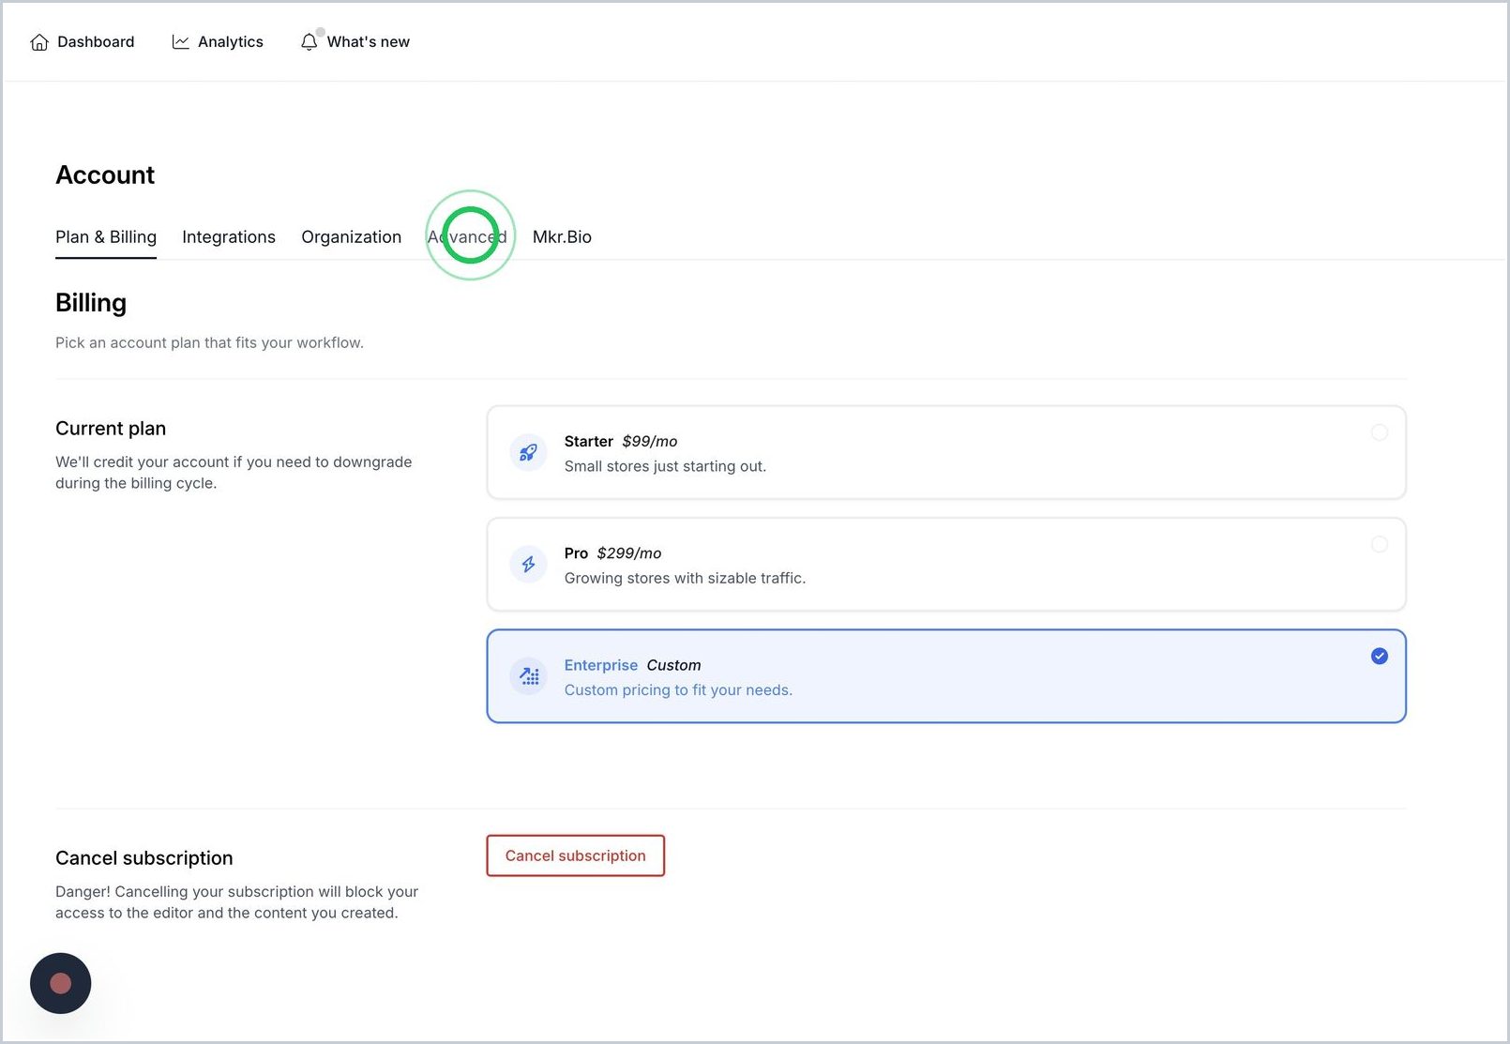
Task: Click the Billing heading
Action: coord(91,303)
